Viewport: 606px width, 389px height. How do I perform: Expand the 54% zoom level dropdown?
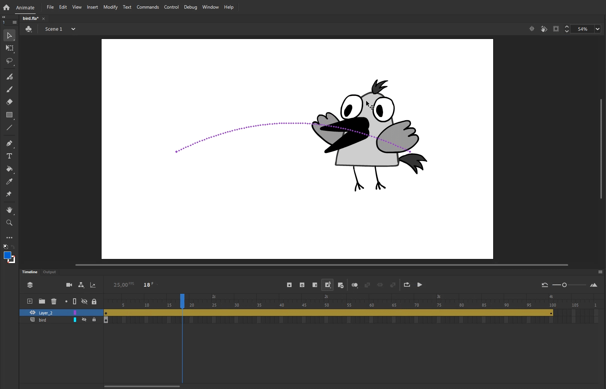(597, 29)
